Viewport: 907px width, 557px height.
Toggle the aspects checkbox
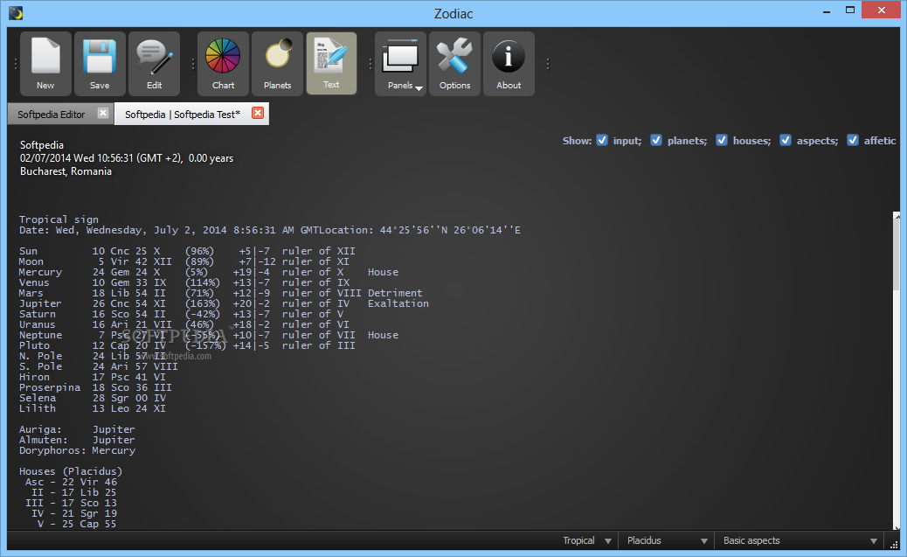click(785, 140)
